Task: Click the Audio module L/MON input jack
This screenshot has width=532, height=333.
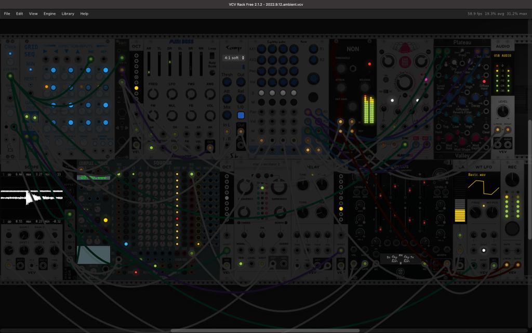Action: click(497, 130)
